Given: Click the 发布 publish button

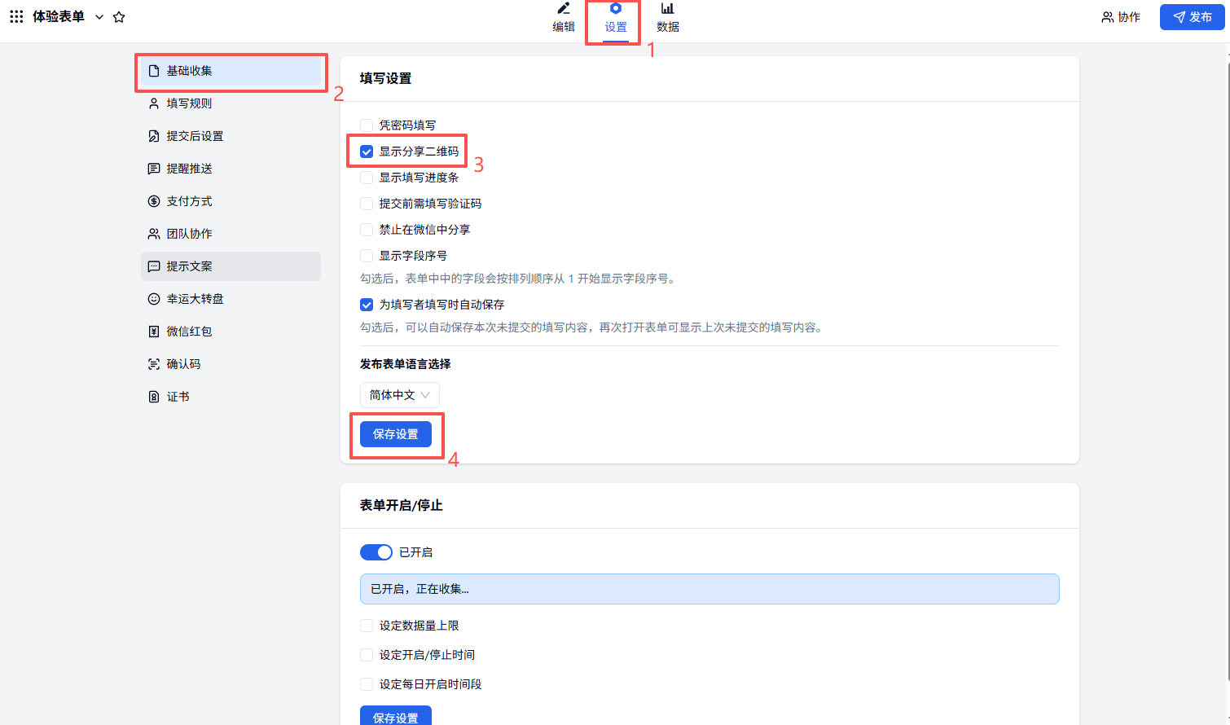Looking at the screenshot, I should coord(1192,17).
